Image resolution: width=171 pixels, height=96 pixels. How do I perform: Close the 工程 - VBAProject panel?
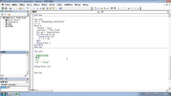pos(28,11)
